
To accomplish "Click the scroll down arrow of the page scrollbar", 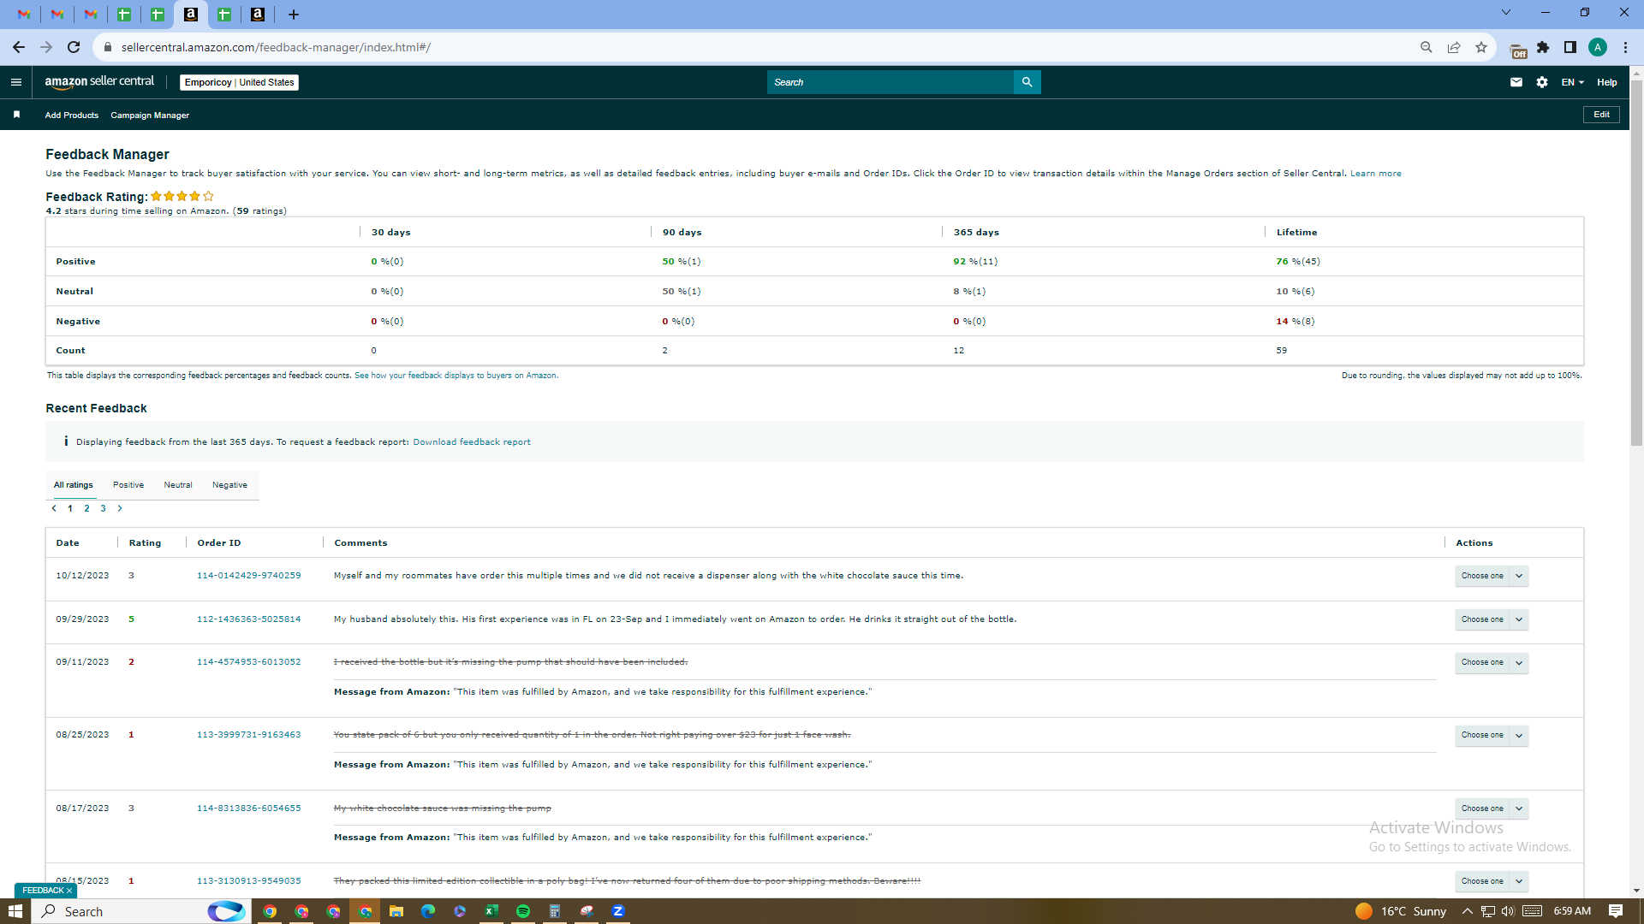I will pos(1636,891).
